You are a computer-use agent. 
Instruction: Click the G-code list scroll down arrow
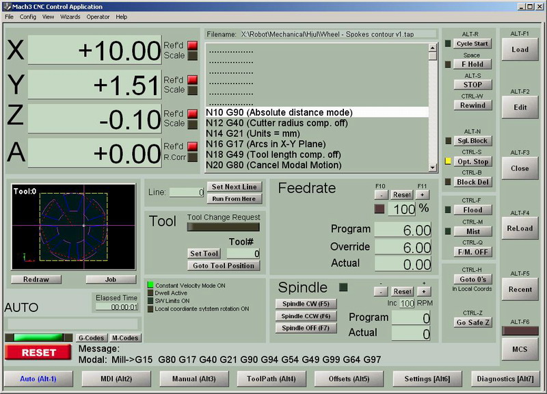click(433, 168)
